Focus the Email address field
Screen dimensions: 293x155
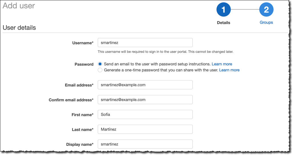pyautogui.click(x=145, y=85)
